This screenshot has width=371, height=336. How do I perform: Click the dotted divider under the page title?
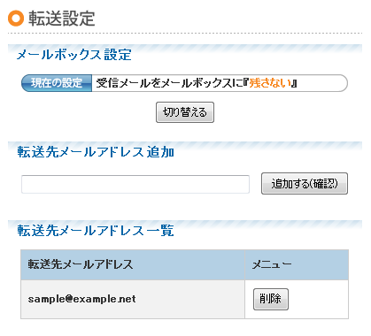pos(185,34)
